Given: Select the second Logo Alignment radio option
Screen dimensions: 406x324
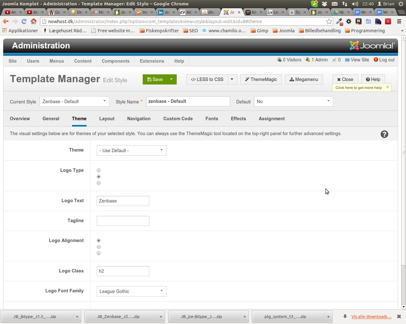Looking at the screenshot, I should point(99,247).
